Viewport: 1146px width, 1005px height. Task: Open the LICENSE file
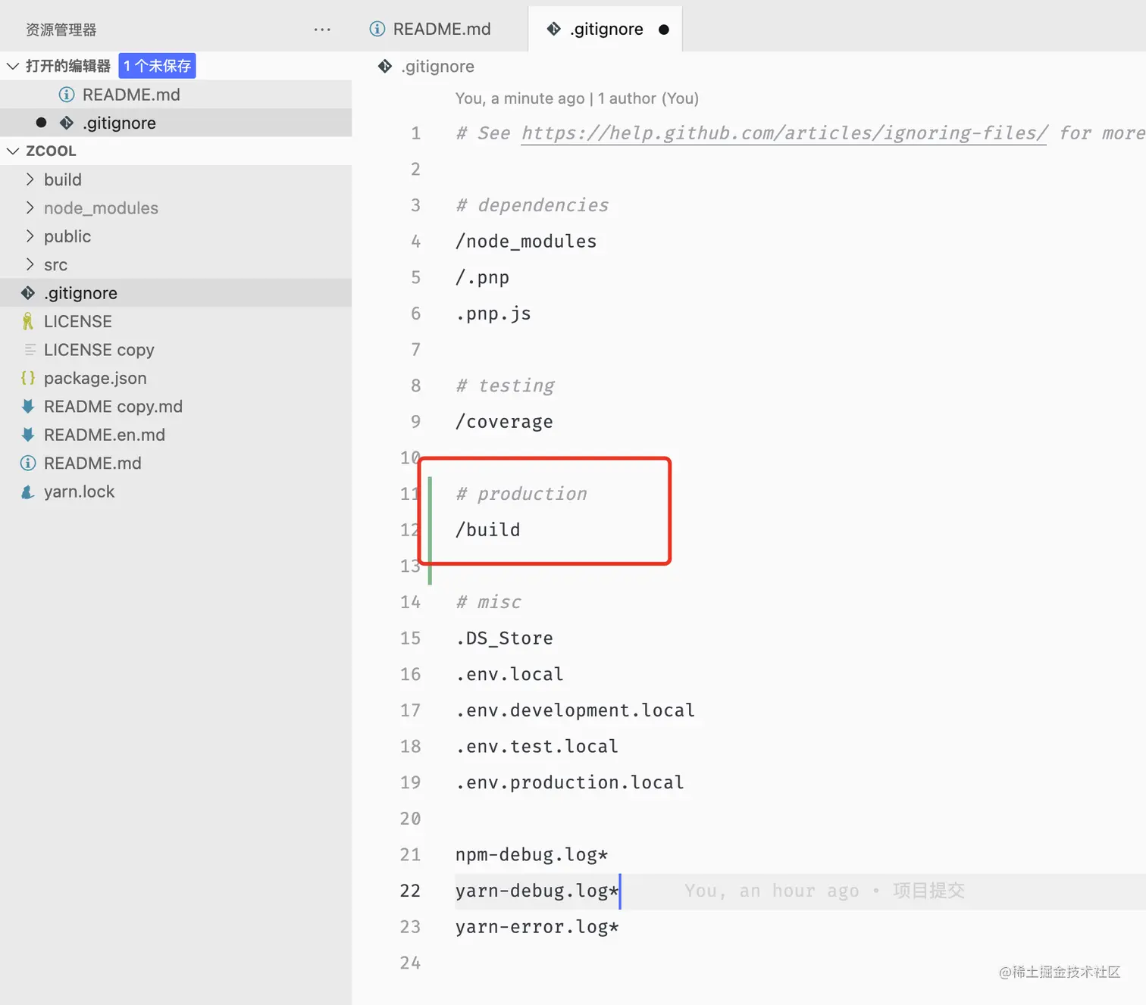(x=176, y=321)
